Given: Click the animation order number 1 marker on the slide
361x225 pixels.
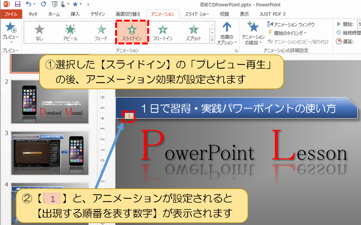Looking at the screenshot, I should coord(129,116).
